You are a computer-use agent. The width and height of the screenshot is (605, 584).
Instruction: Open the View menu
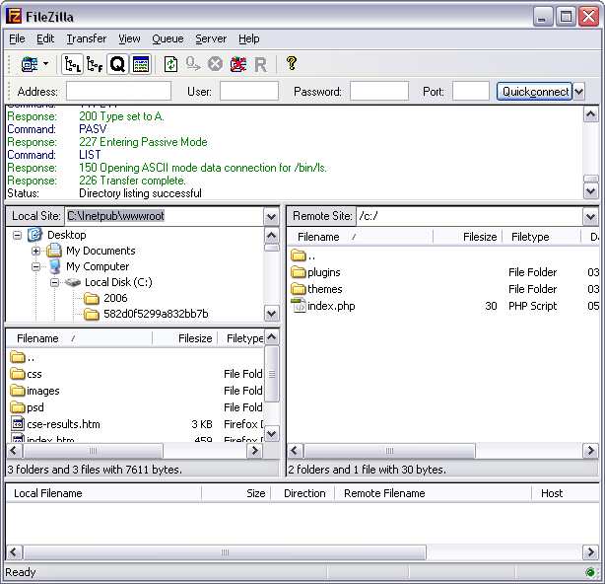(129, 38)
